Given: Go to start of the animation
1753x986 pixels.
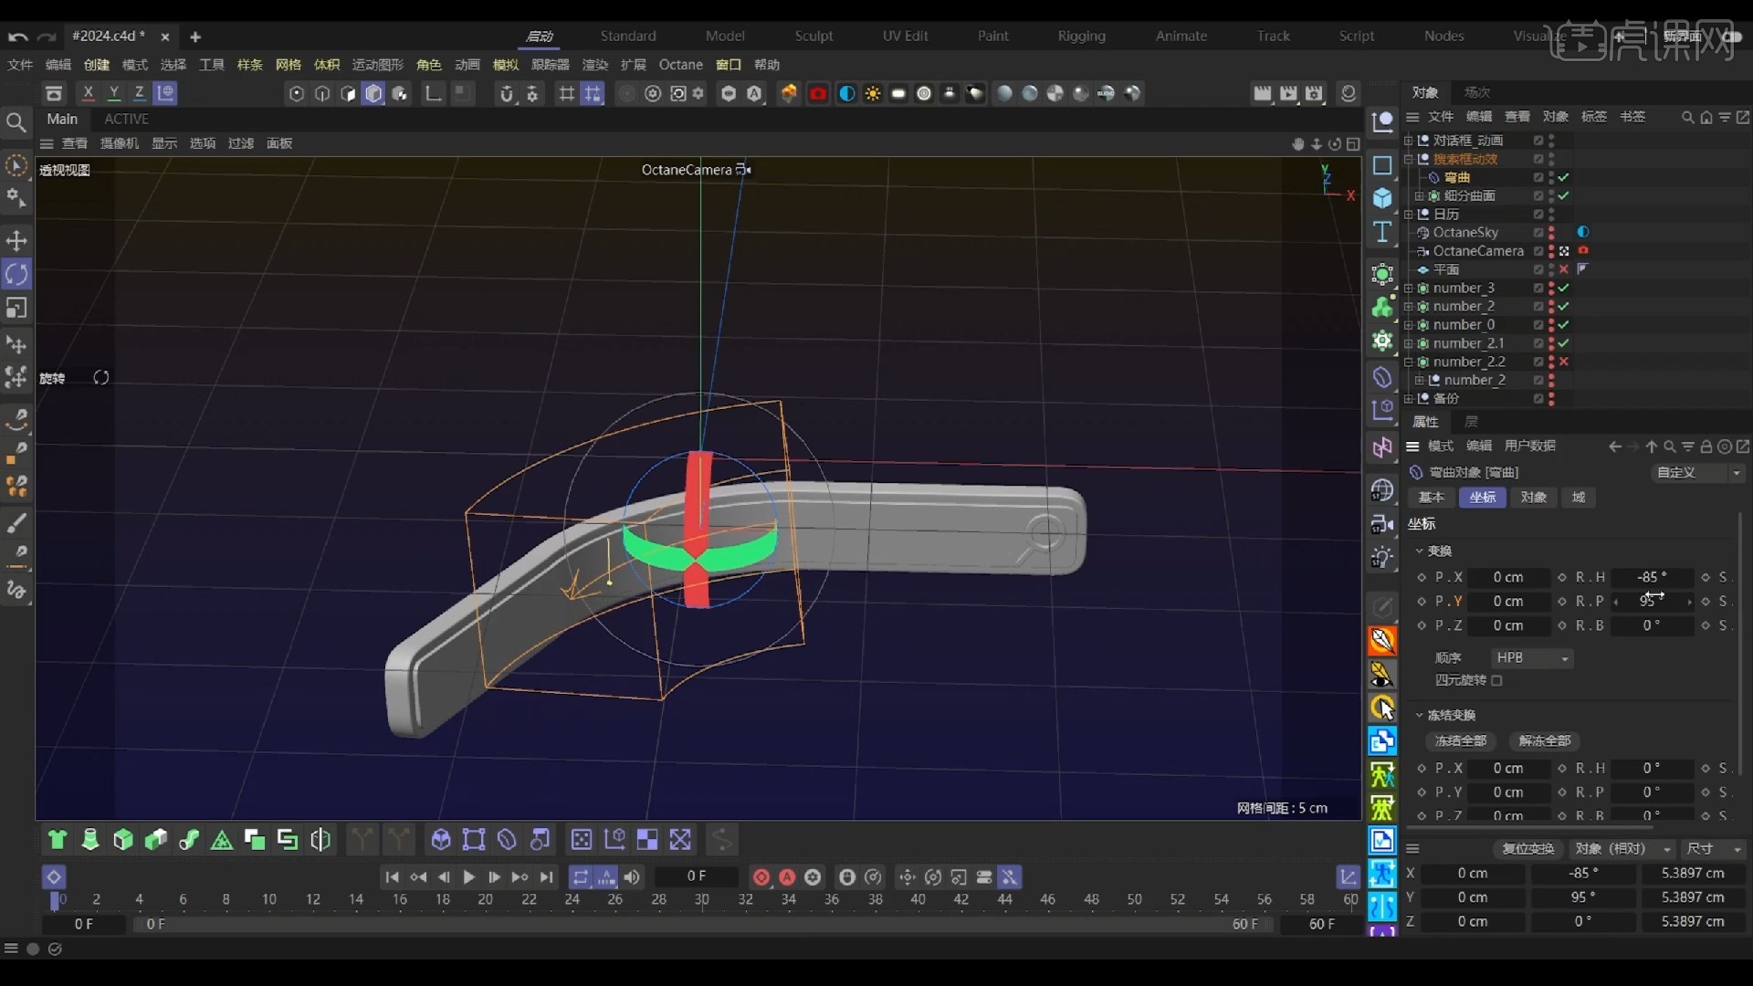Looking at the screenshot, I should pyautogui.click(x=392, y=877).
